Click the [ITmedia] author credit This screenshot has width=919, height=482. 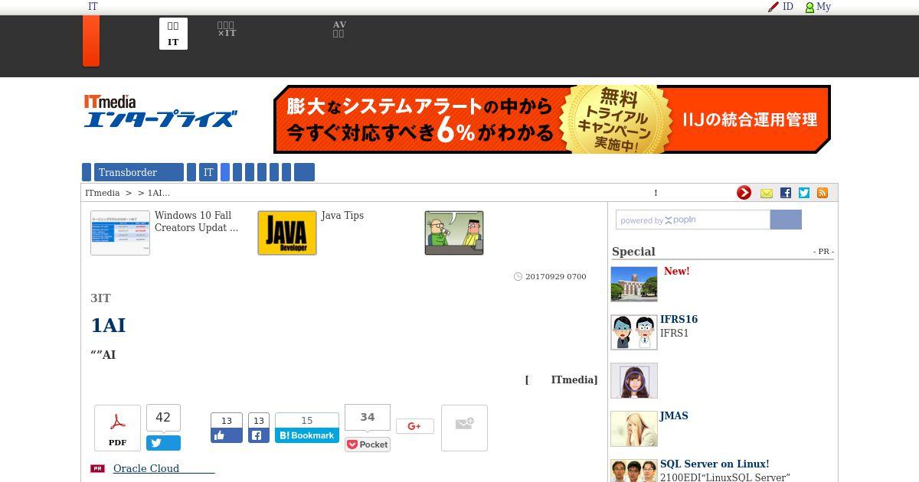[561, 379]
